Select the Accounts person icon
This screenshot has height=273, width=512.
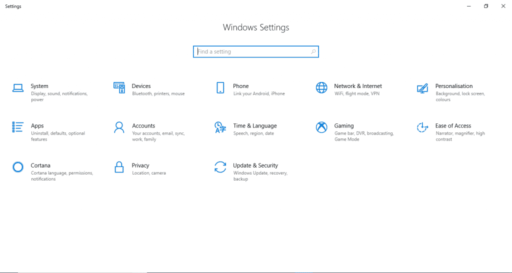pyautogui.click(x=119, y=127)
